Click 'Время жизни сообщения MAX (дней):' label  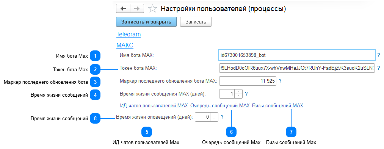click(x=163, y=94)
